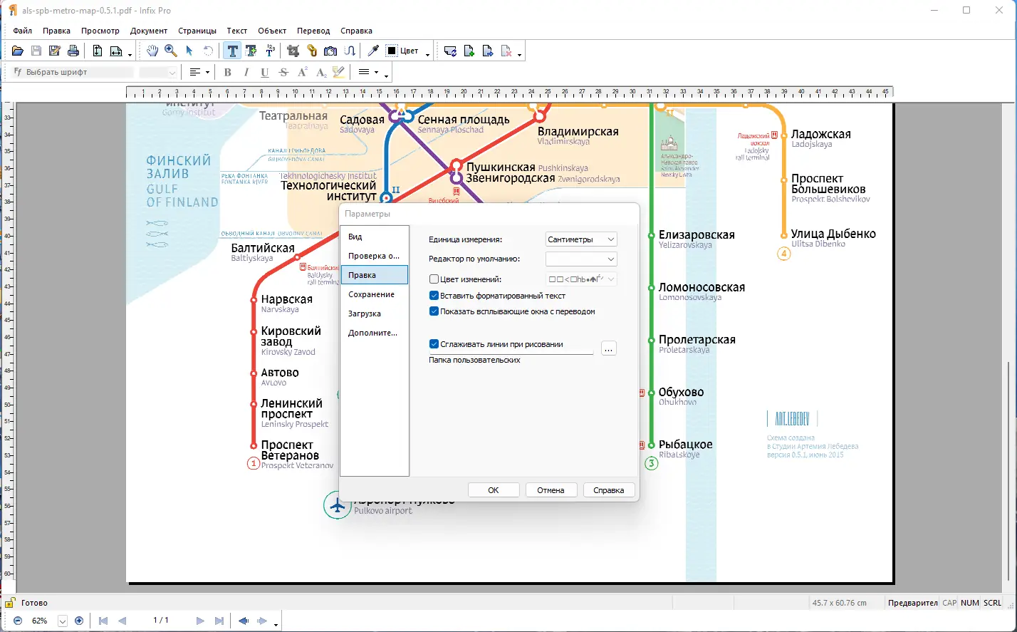This screenshot has width=1017, height=632.
Task: Enable the 'Цвет изменений' checkbox
Action: point(434,279)
